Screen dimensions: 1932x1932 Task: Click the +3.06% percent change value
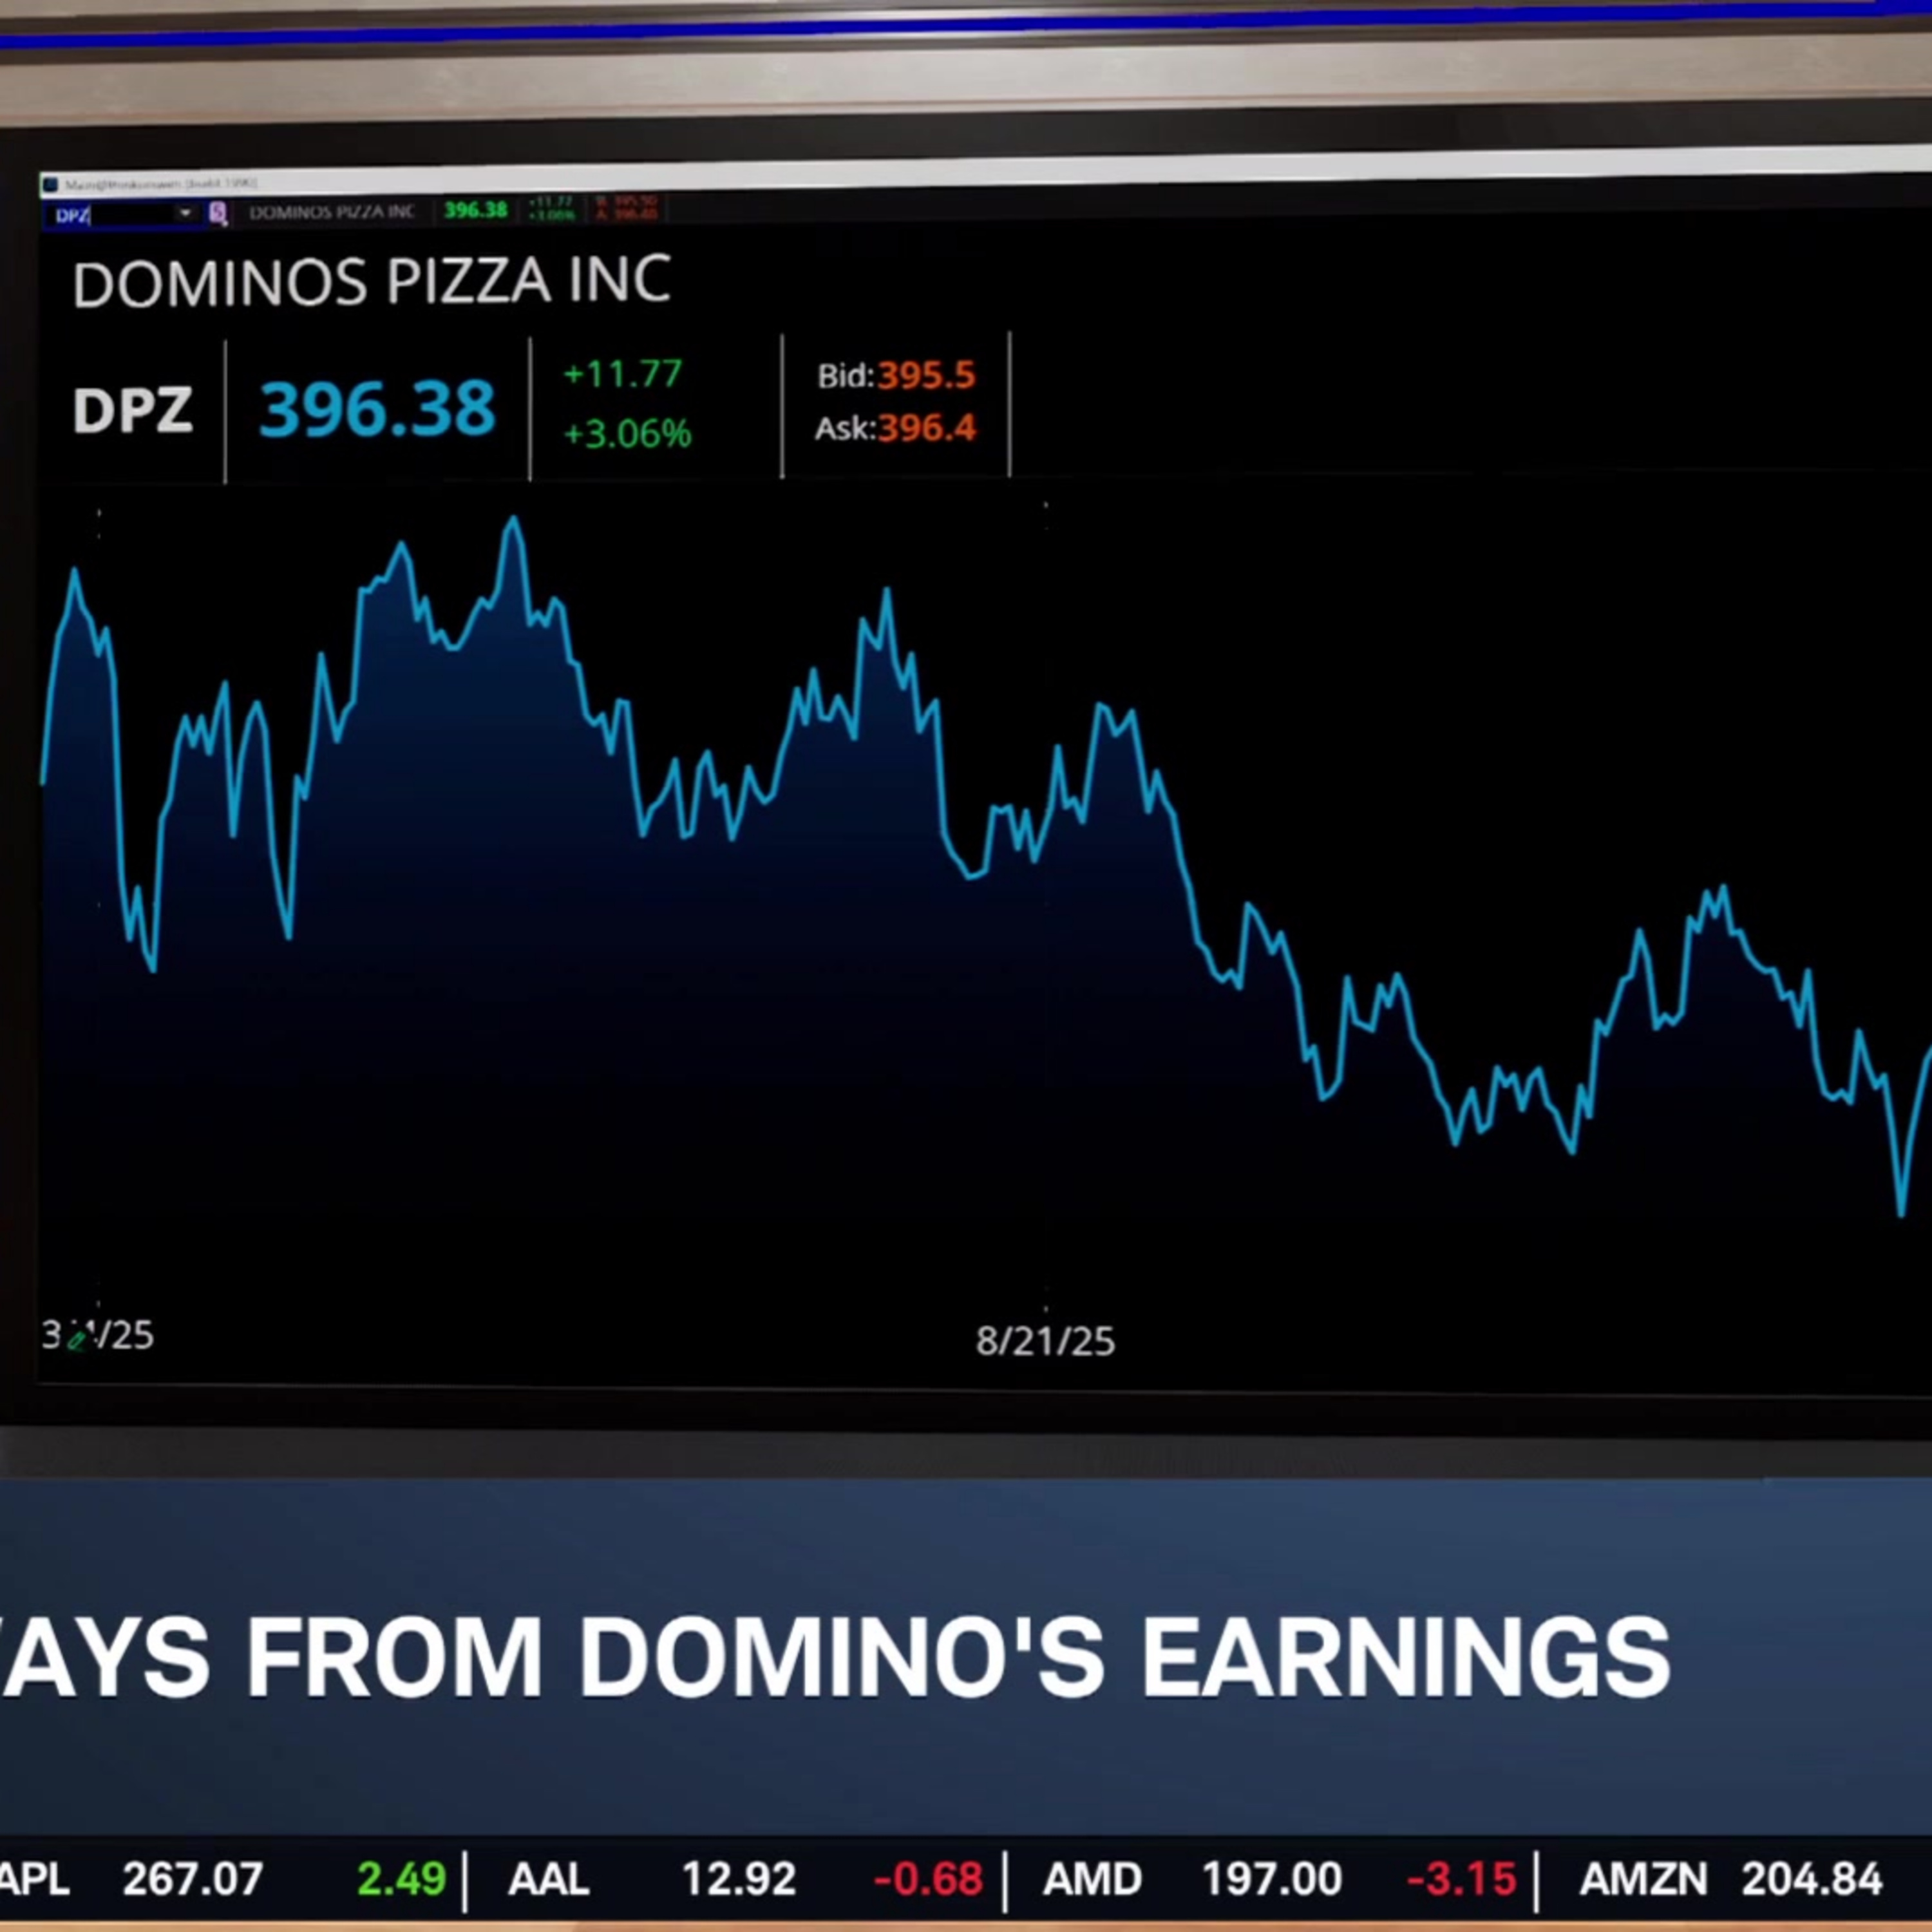pos(627,433)
